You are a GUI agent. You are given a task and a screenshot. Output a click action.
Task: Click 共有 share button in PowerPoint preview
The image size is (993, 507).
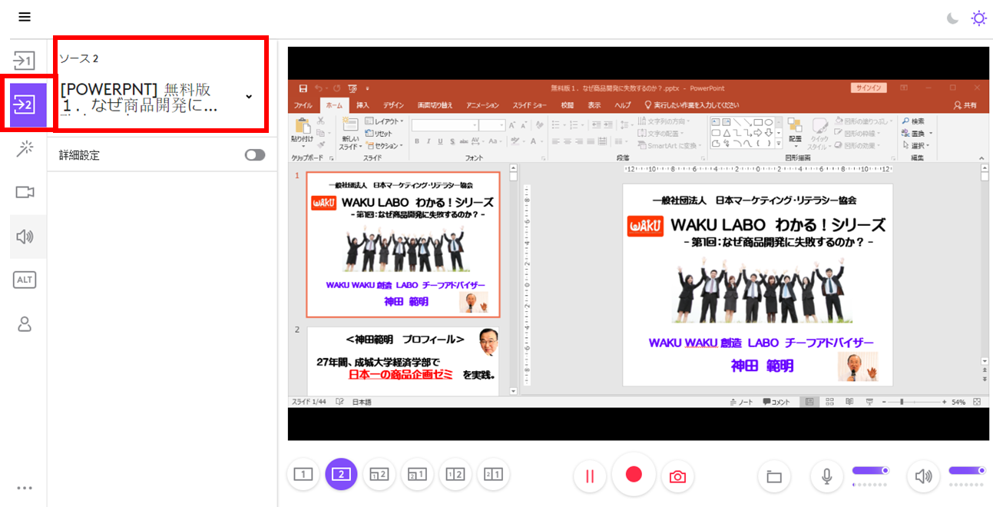(x=965, y=105)
